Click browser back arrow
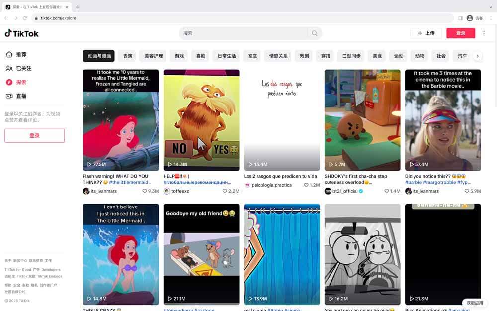 click(6, 18)
